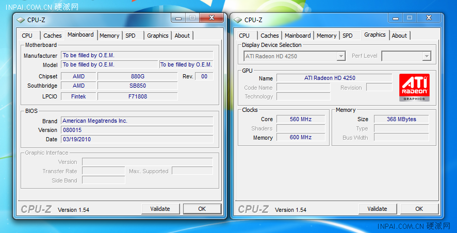Click the empty Bus Width field
The width and height of the screenshot is (457, 233).
pos(401,138)
